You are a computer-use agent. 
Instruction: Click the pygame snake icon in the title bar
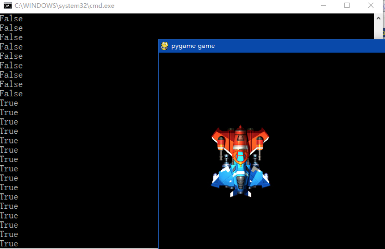[x=165, y=46]
